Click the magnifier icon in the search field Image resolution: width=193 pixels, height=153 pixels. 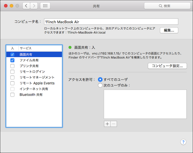(x=161, y=6)
